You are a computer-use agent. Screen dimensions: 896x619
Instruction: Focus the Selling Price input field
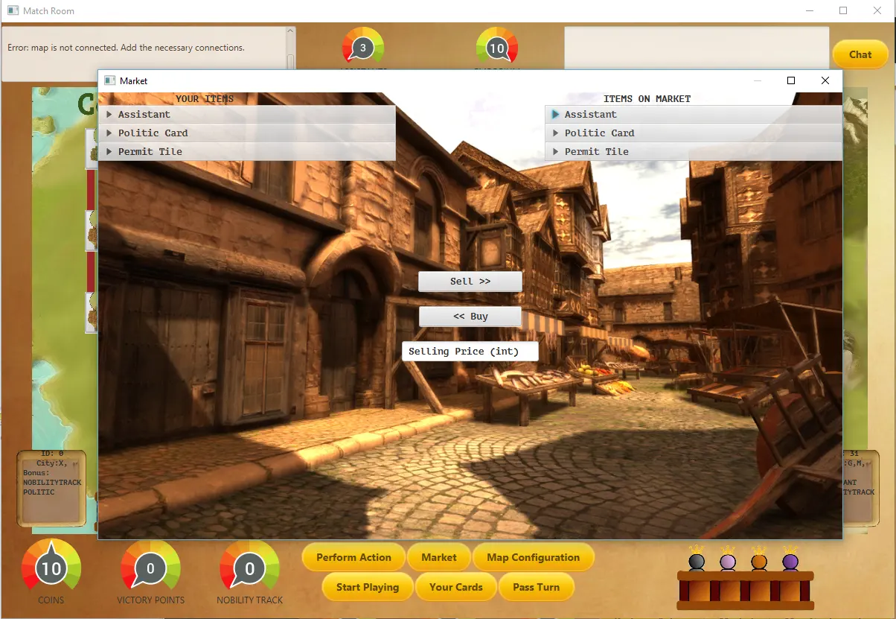[470, 352]
